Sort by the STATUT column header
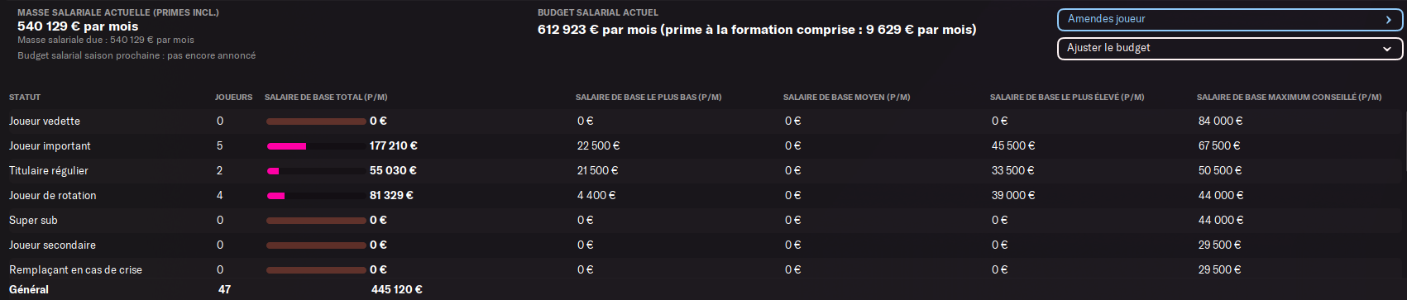Screen dimensions: 1407x300 [x=25, y=98]
